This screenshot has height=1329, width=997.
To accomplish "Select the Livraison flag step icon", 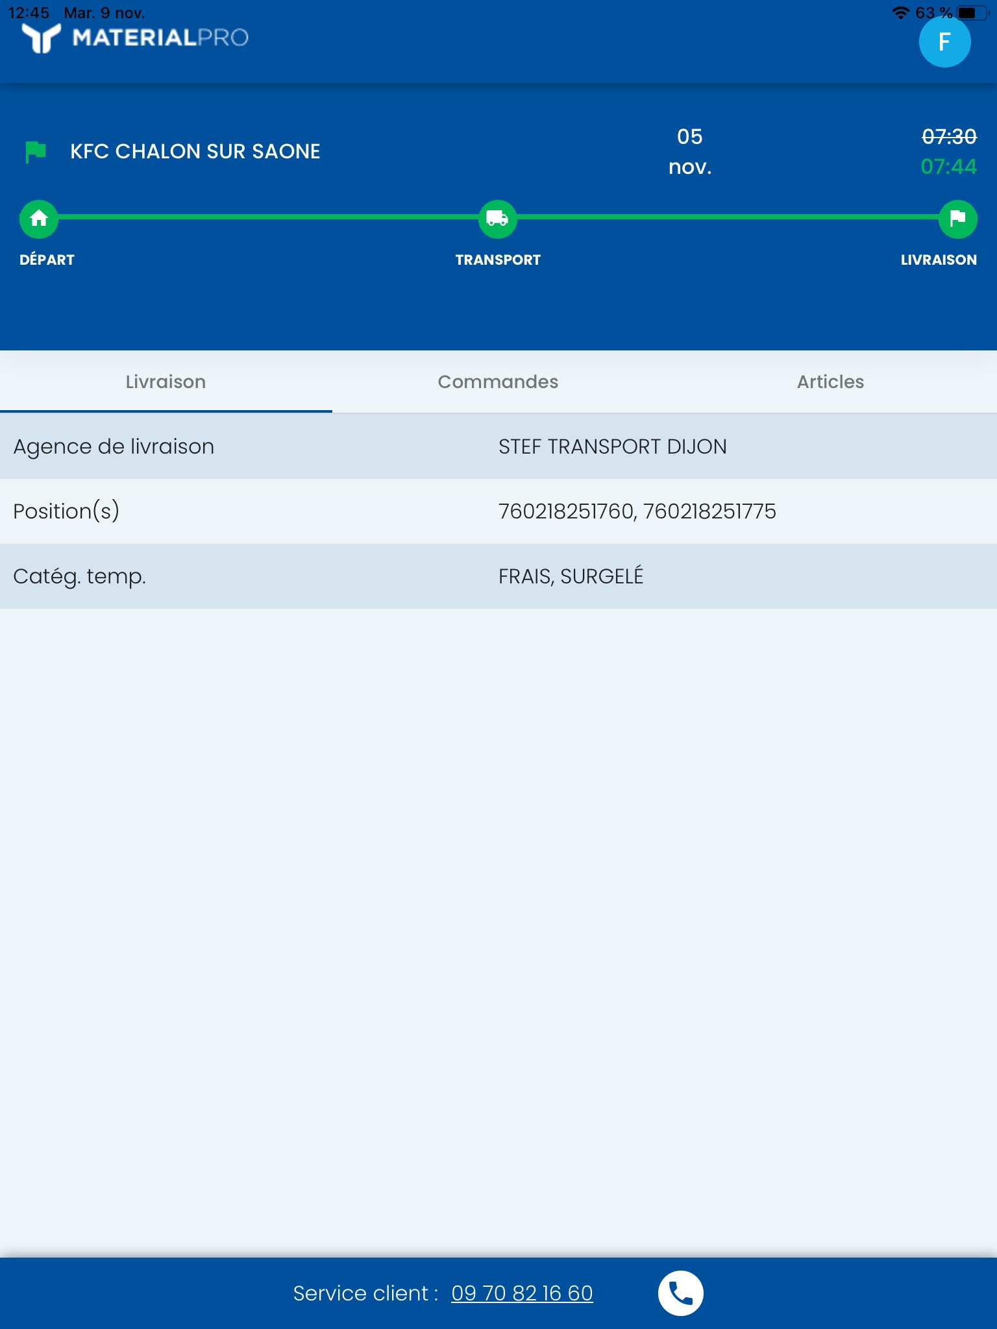I will pos(957,219).
